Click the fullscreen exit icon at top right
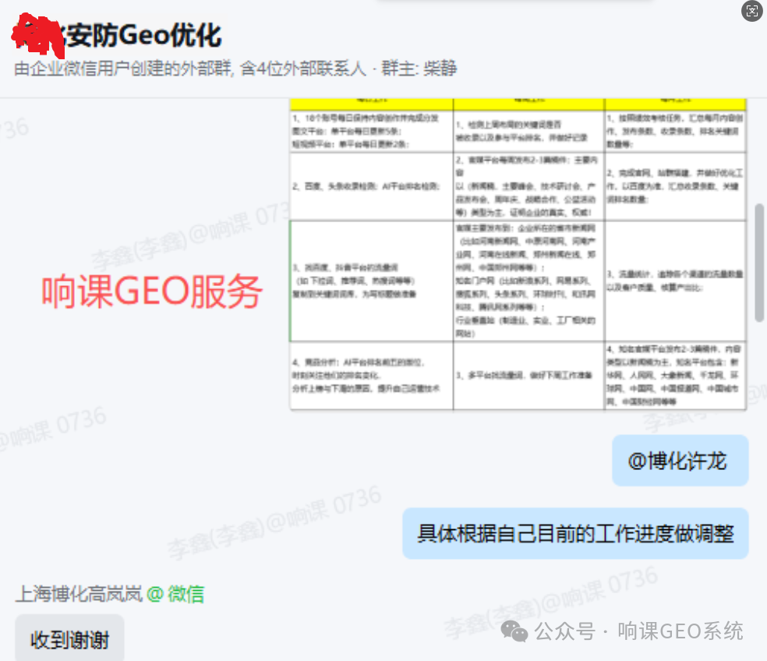 click(752, 11)
